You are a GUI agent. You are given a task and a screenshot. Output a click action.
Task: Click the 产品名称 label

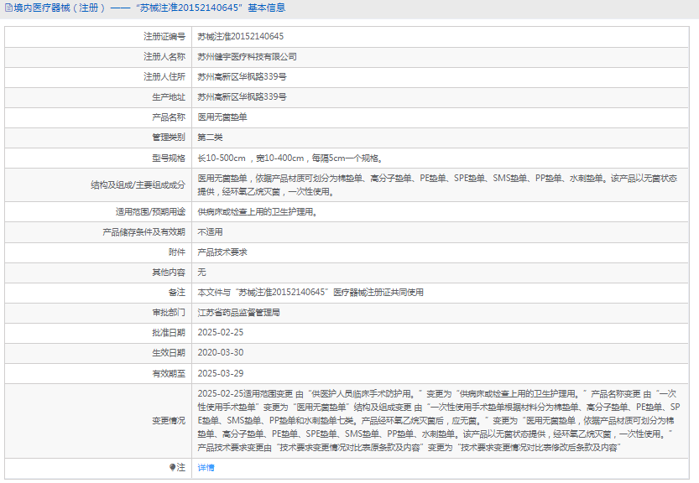[169, 117]
